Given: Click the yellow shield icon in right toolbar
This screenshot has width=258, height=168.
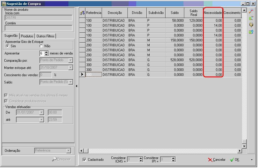Looking at the screenshot, I should coord(251,25).
